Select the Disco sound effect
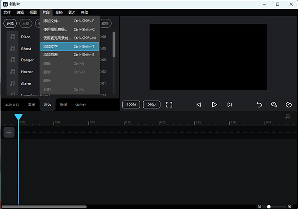This screenshot has height=209, width=298. point(26,37)
